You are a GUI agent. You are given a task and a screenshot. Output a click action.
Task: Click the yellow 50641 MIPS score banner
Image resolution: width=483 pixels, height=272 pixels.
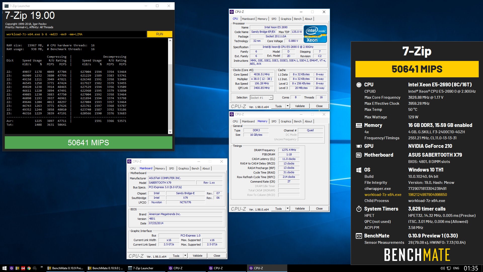click(x=417, y=69)
